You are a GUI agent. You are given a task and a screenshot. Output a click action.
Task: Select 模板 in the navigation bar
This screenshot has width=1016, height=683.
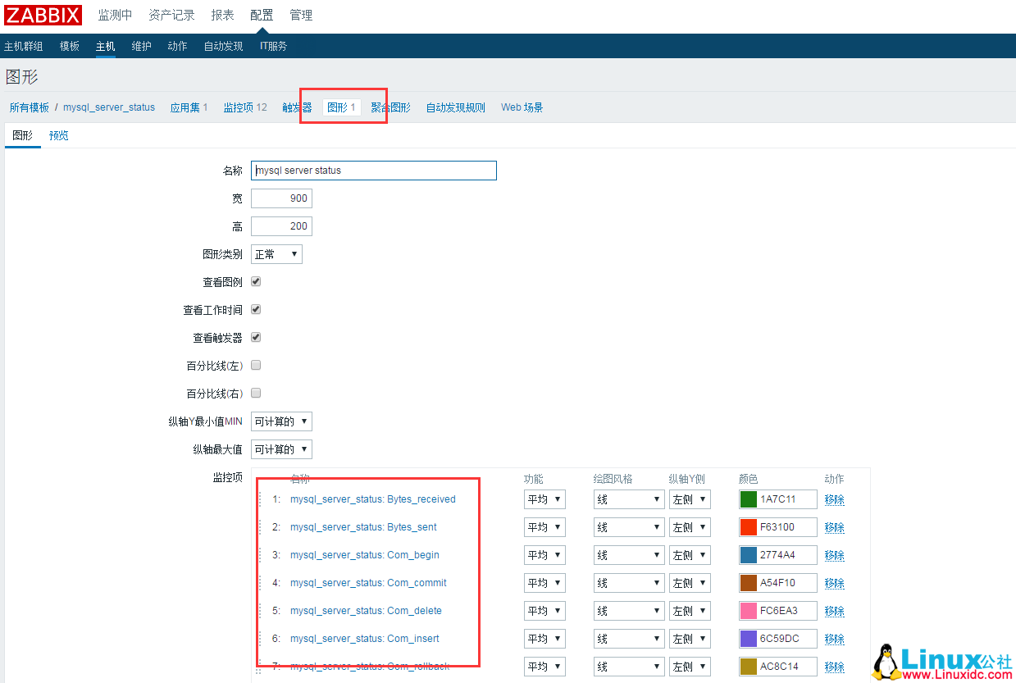coord(69,46)
